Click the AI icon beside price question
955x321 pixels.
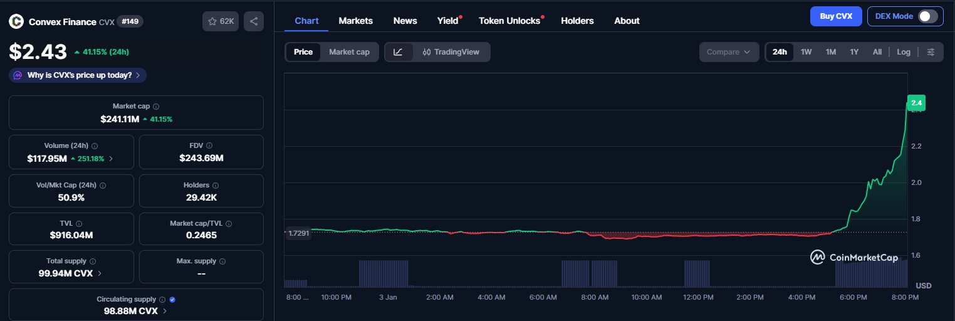pyautogui.click(x=18, y=75)
